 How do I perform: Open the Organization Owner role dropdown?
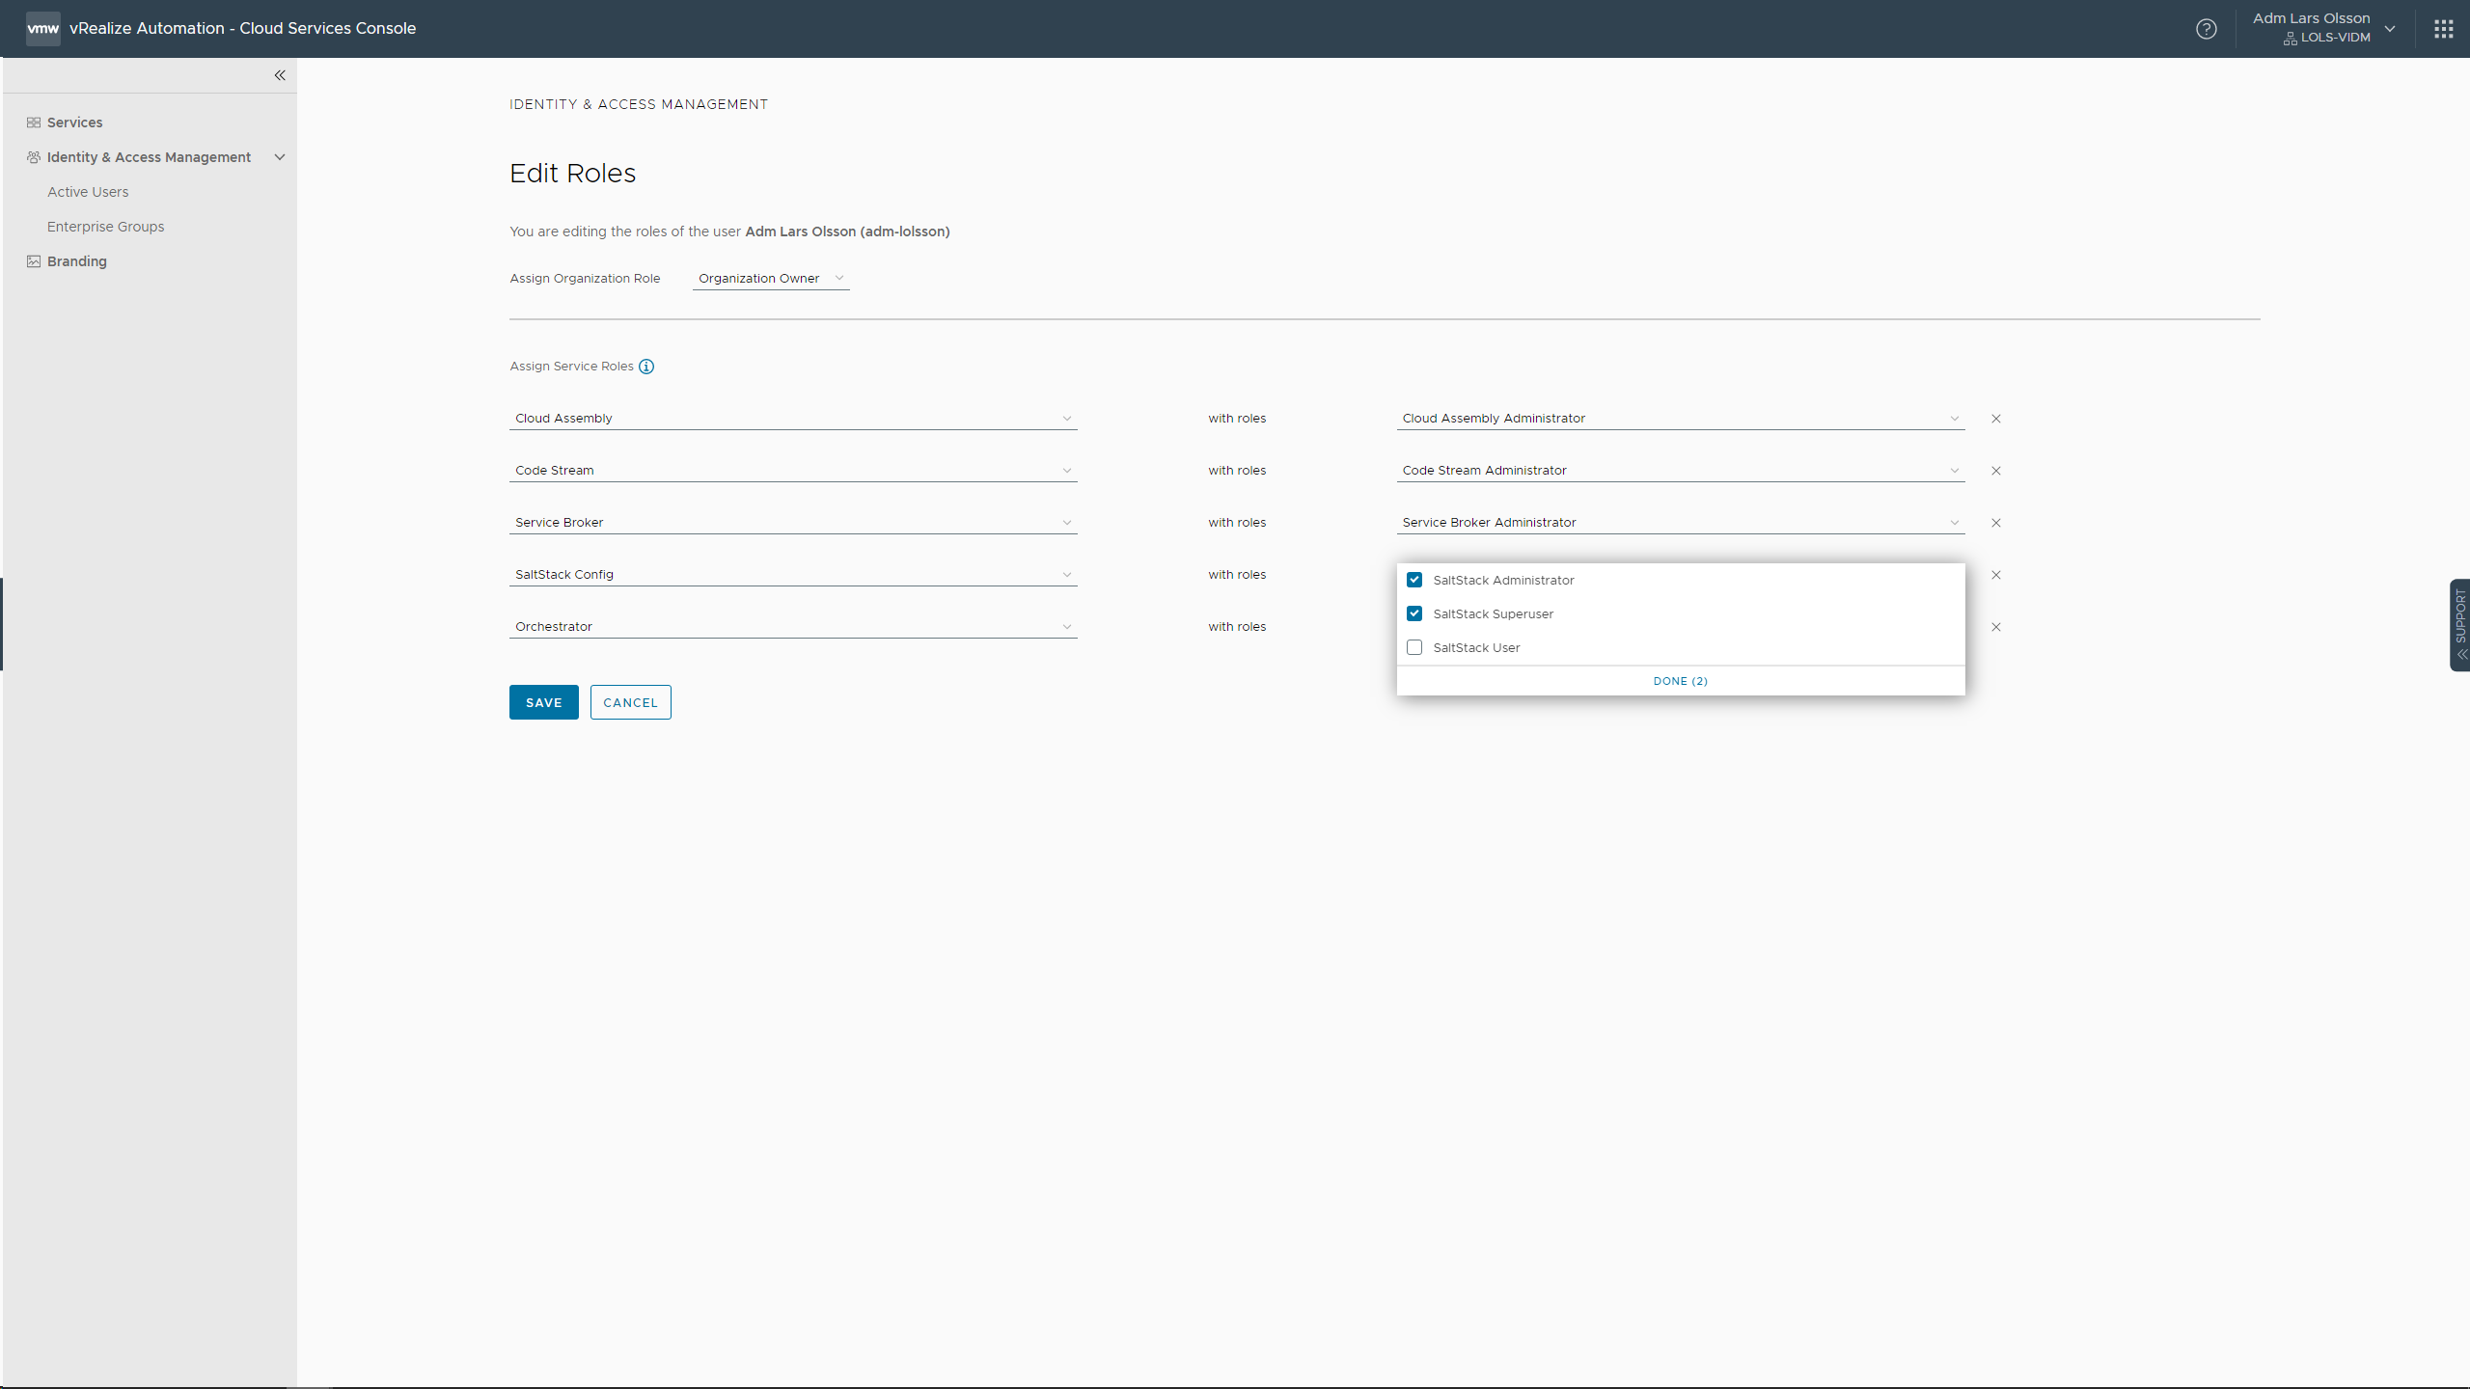point(771,279)
